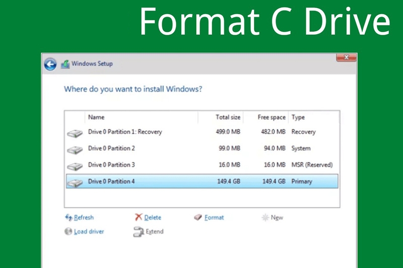Image resolution: width=403 pixels, height=268 pixels.
Task: Click the New starburst icon
Action: pos(265,218)
